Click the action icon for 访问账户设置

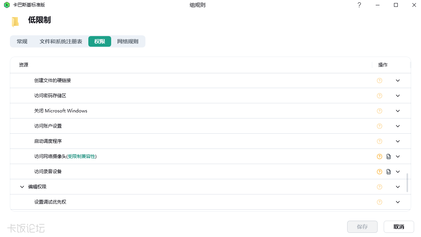click(x=380, y=126)
